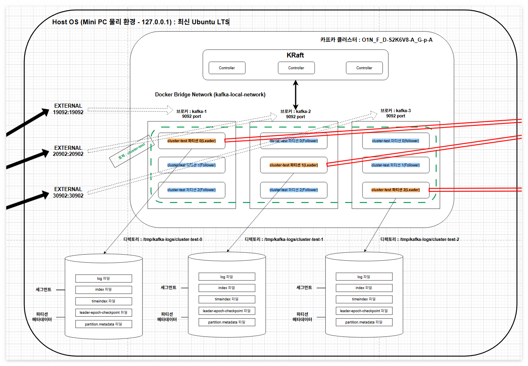Select the middle Controller box in KRaft

296,68
